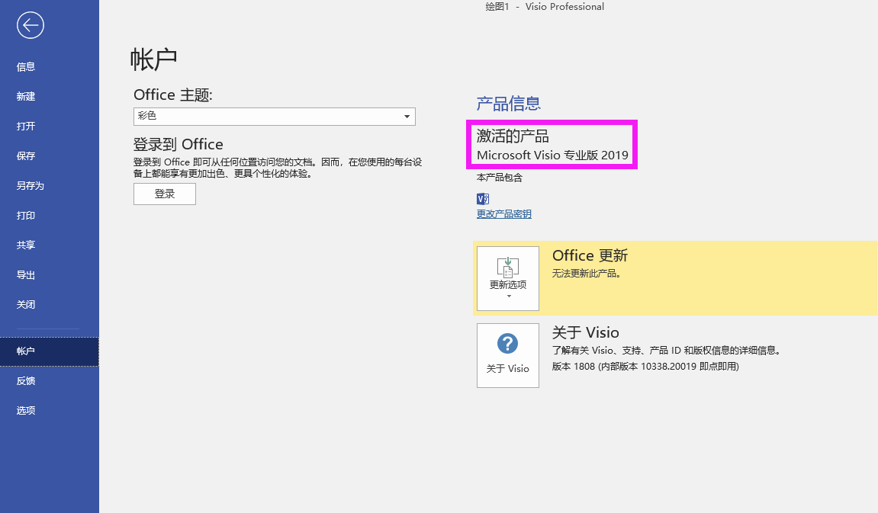This screenshot has width=878, height=513.
Task: Click 关闭 in the left menu
Action: [x=27, y=305]
